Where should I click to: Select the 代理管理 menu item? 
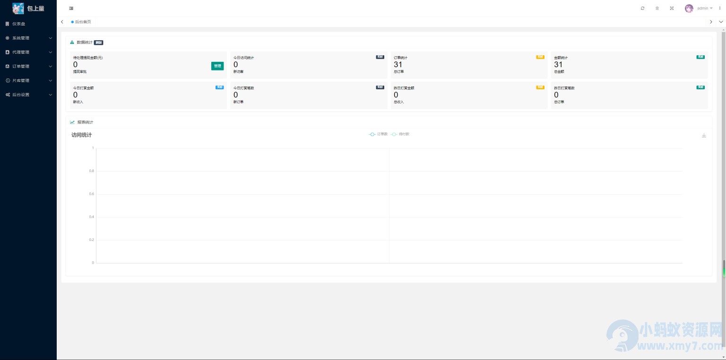(x=28, y=52)
